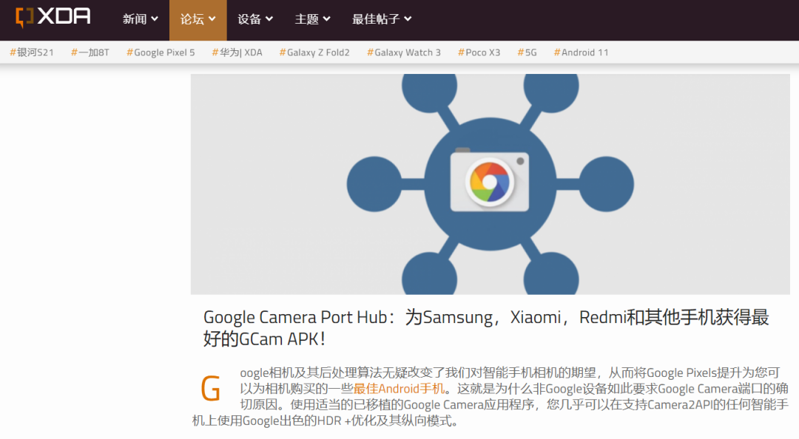Screen dimensions: 799x439
Task: Open the 新闻 menu
Action: point(140,19)
